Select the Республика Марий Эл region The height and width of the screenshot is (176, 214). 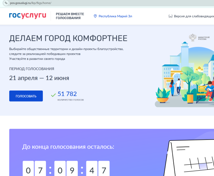(x=116, y=16)
